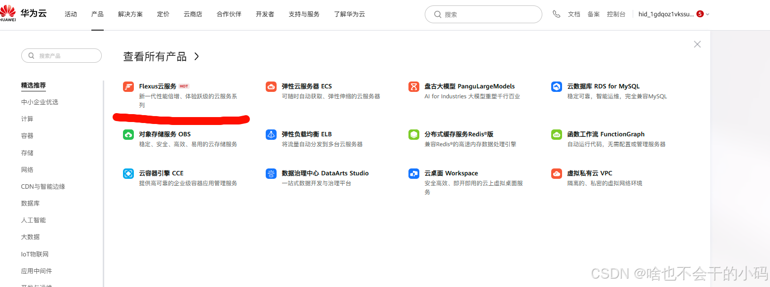Viewport: 770px width, 287px height.
Task: Close the product menu with X
Action: point(697,44)
